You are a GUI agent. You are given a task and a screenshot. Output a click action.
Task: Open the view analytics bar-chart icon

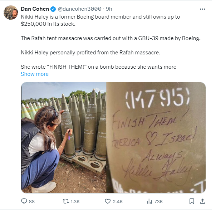click(149, 201)
